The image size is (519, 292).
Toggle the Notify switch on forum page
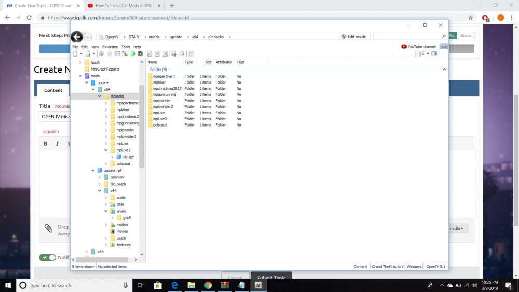click(x=48, y=257)
